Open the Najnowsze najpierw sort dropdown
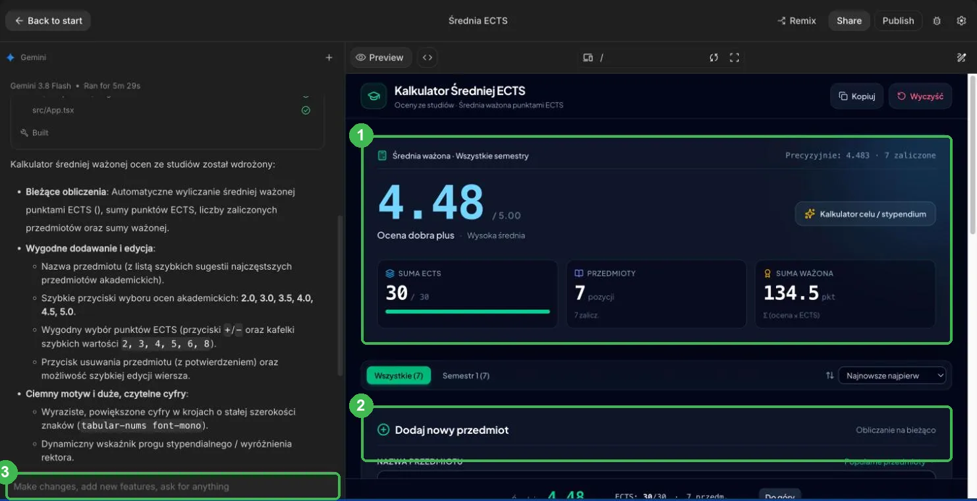This screenshot has height=501, width=977. click(x=892, y=376)
